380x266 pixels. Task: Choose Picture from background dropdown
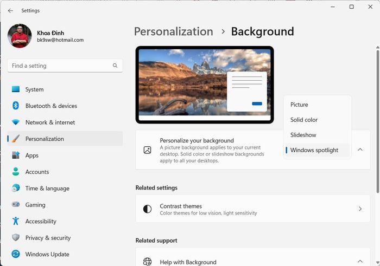pos(299,105)
